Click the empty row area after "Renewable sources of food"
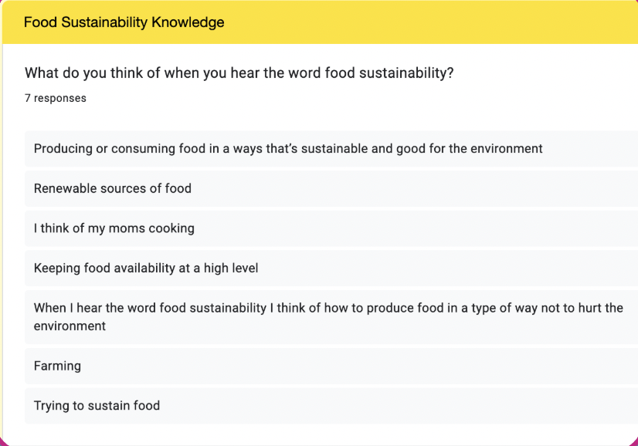 click(415, 188)
